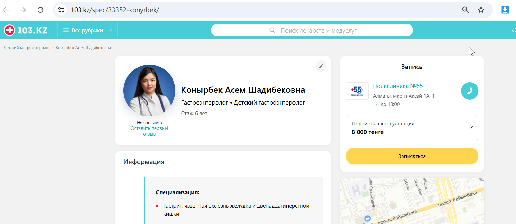Open the Поликлиника №55 link
516x224 pixels.
398,86
